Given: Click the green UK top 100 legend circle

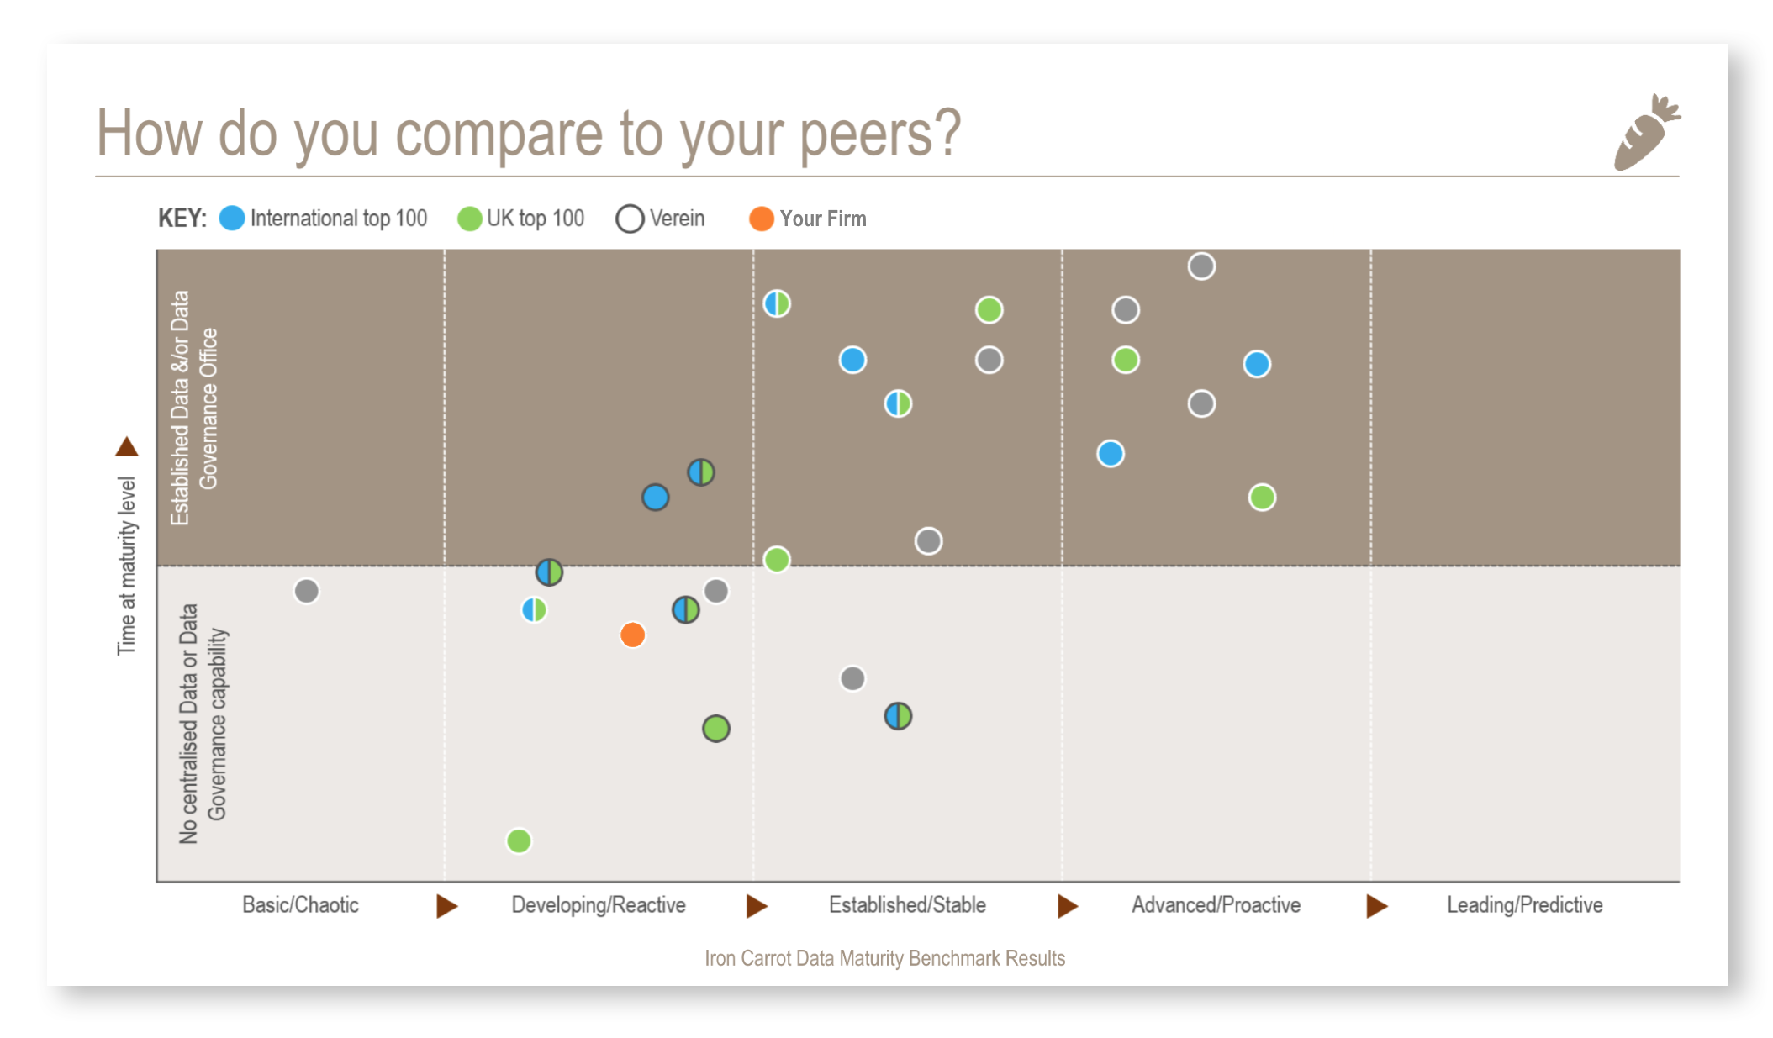Looking at the screenshot, I should tap(469, 219).
